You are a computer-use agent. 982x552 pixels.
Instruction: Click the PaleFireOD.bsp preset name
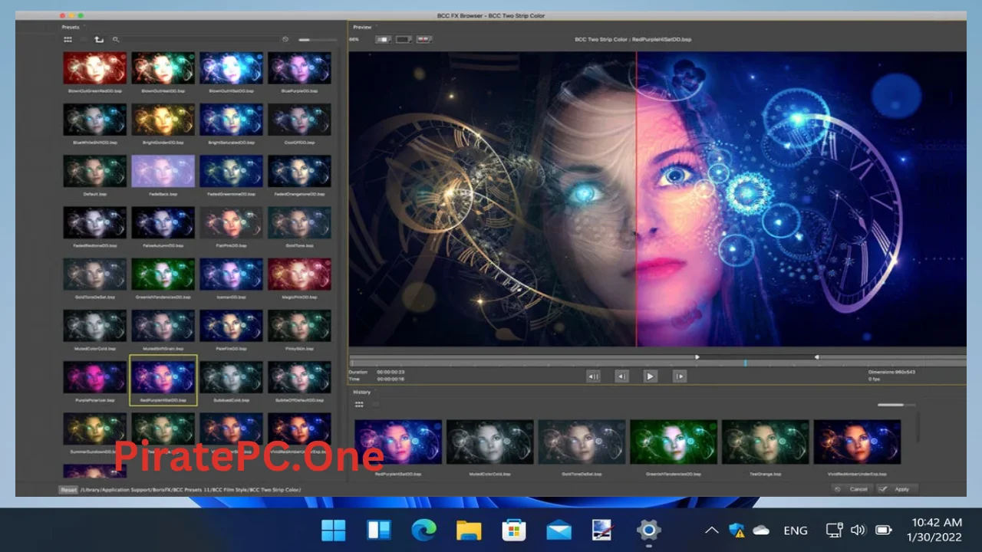point(231,348)
